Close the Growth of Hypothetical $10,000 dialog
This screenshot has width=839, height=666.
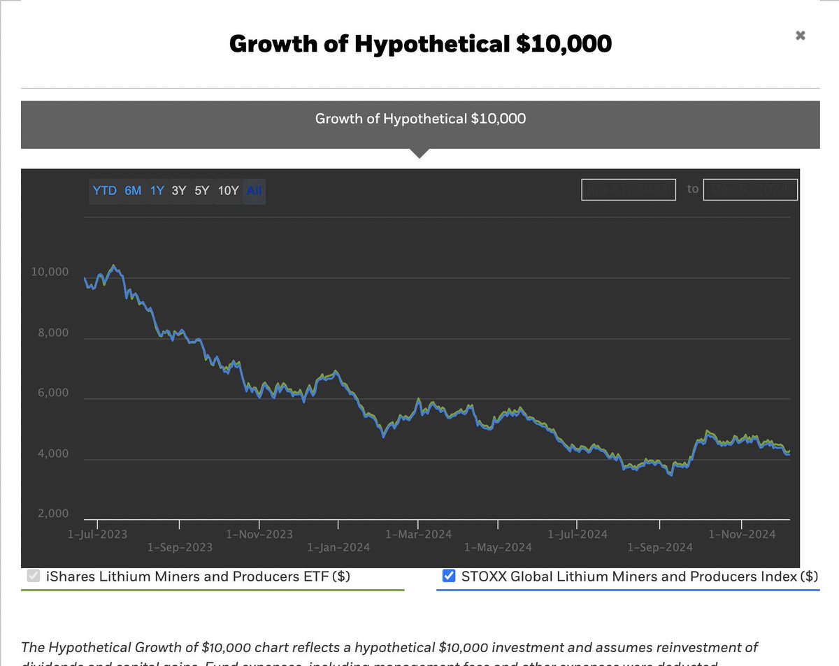[x=801, y=36]
